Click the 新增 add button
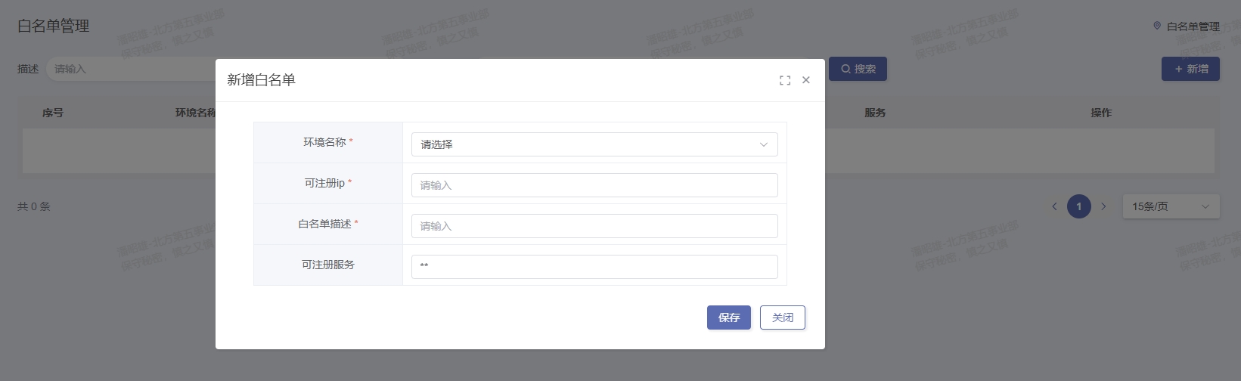The image size is (1241, 381). (1190, 69)
